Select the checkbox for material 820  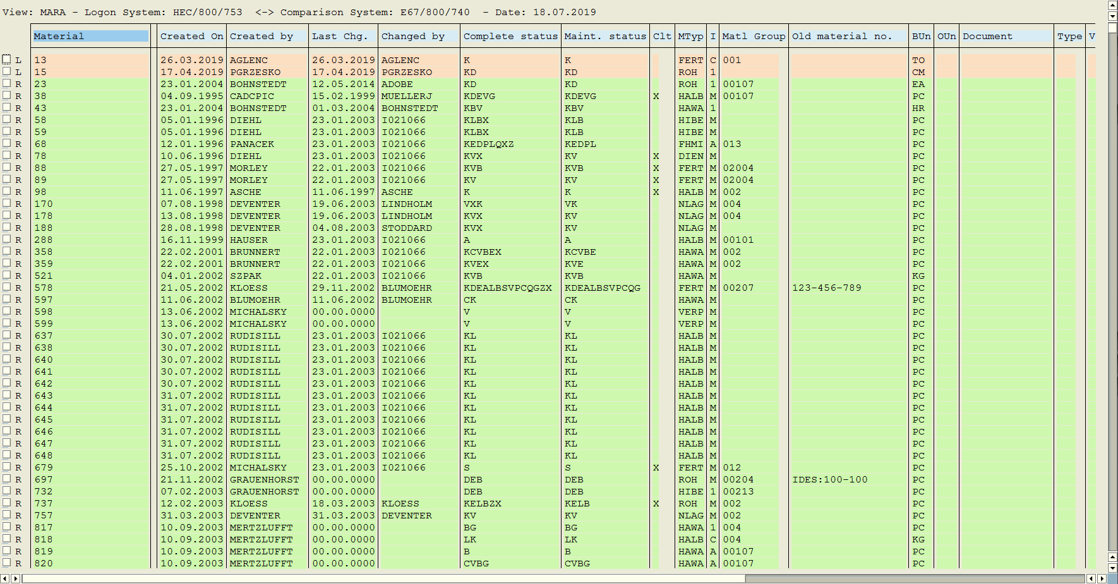[x=6, y=563]
